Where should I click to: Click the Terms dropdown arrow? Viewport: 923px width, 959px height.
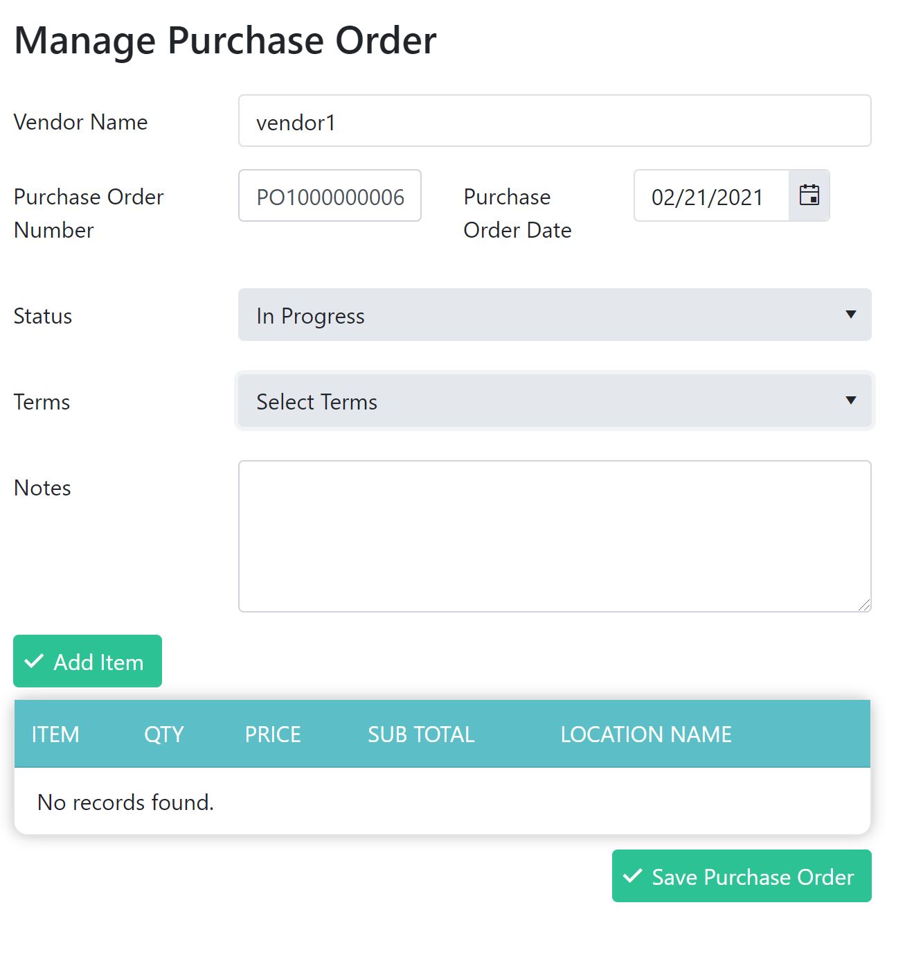[851, 401]
